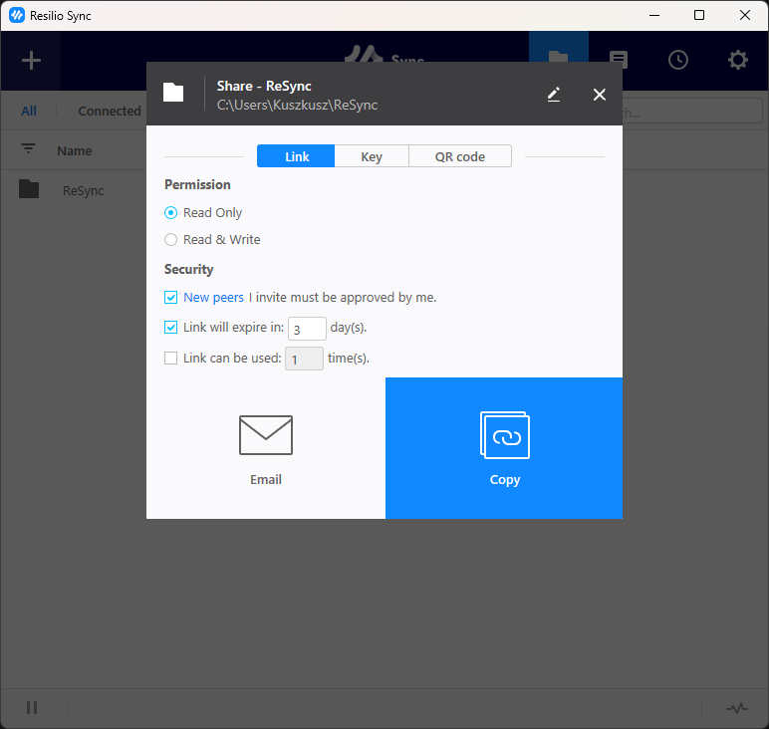Click the envelope Email icon

266,435
